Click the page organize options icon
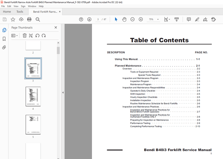The height and width of the screenshot is (159, 223). pos(31,36)
